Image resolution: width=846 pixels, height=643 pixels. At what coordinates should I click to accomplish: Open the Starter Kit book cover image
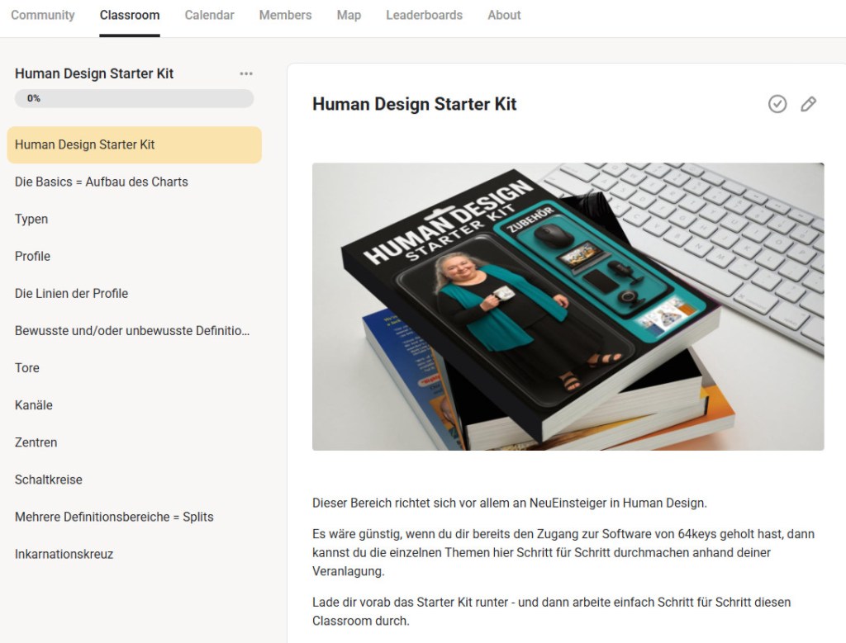(568, 306)
